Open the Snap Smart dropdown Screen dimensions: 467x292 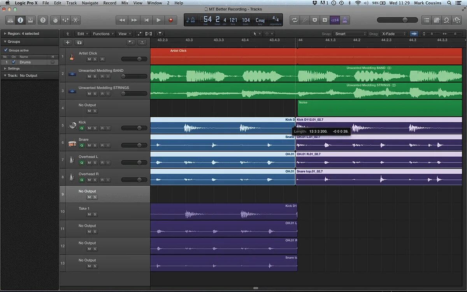[350, 34]
